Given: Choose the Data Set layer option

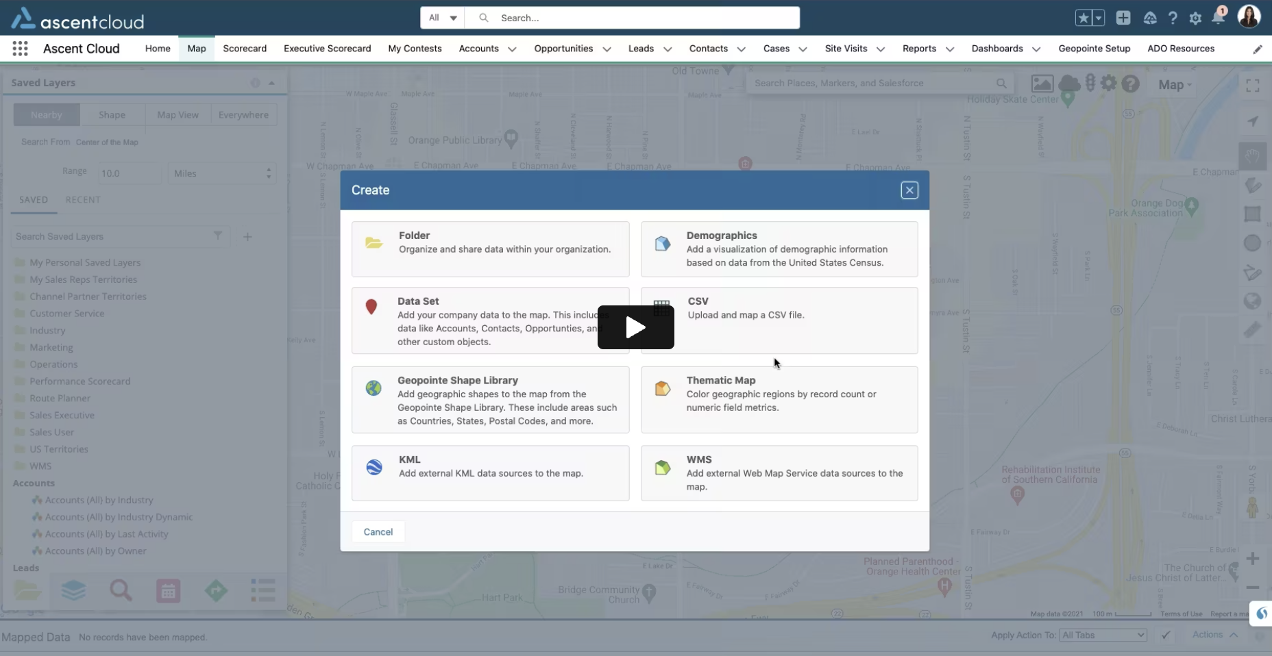Looking at the screenshot, I should pos(490,320).
